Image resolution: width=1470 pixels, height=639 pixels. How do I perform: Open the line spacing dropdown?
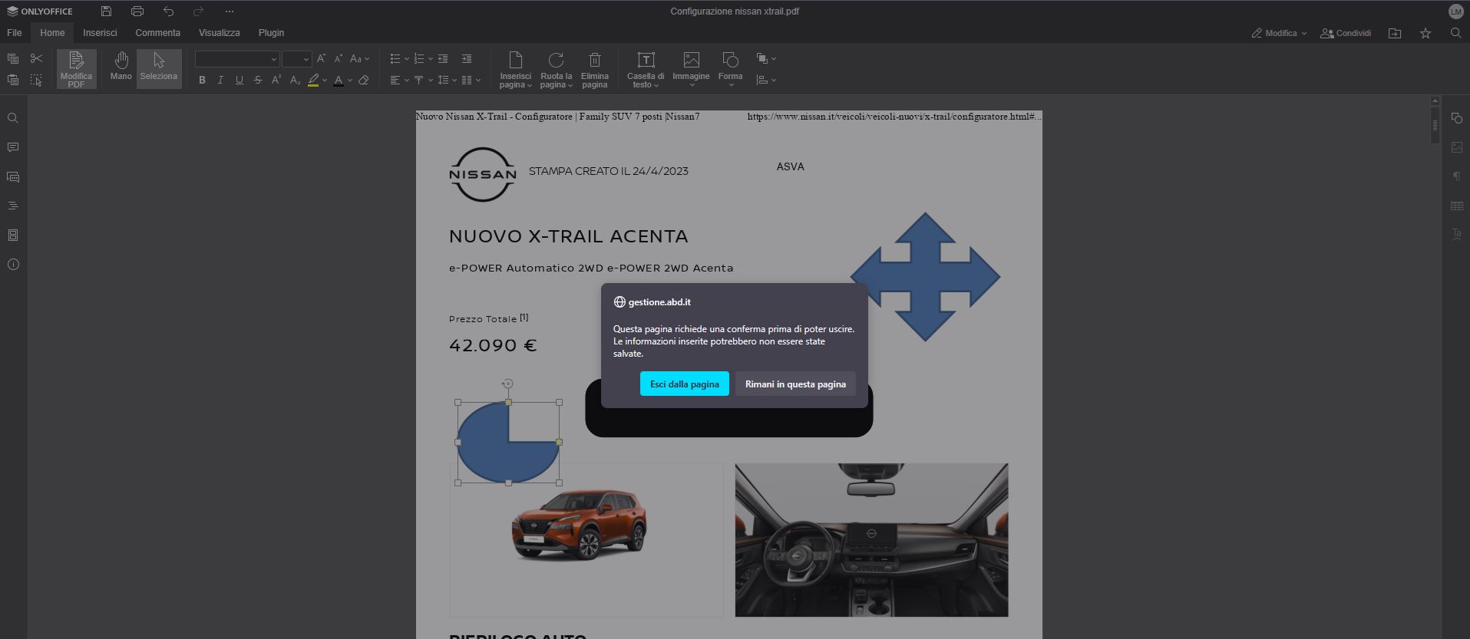click(446, 80)
